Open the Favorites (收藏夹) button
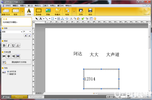The height and width of the screenshot is (100, 152). click(x=58, y=12)
